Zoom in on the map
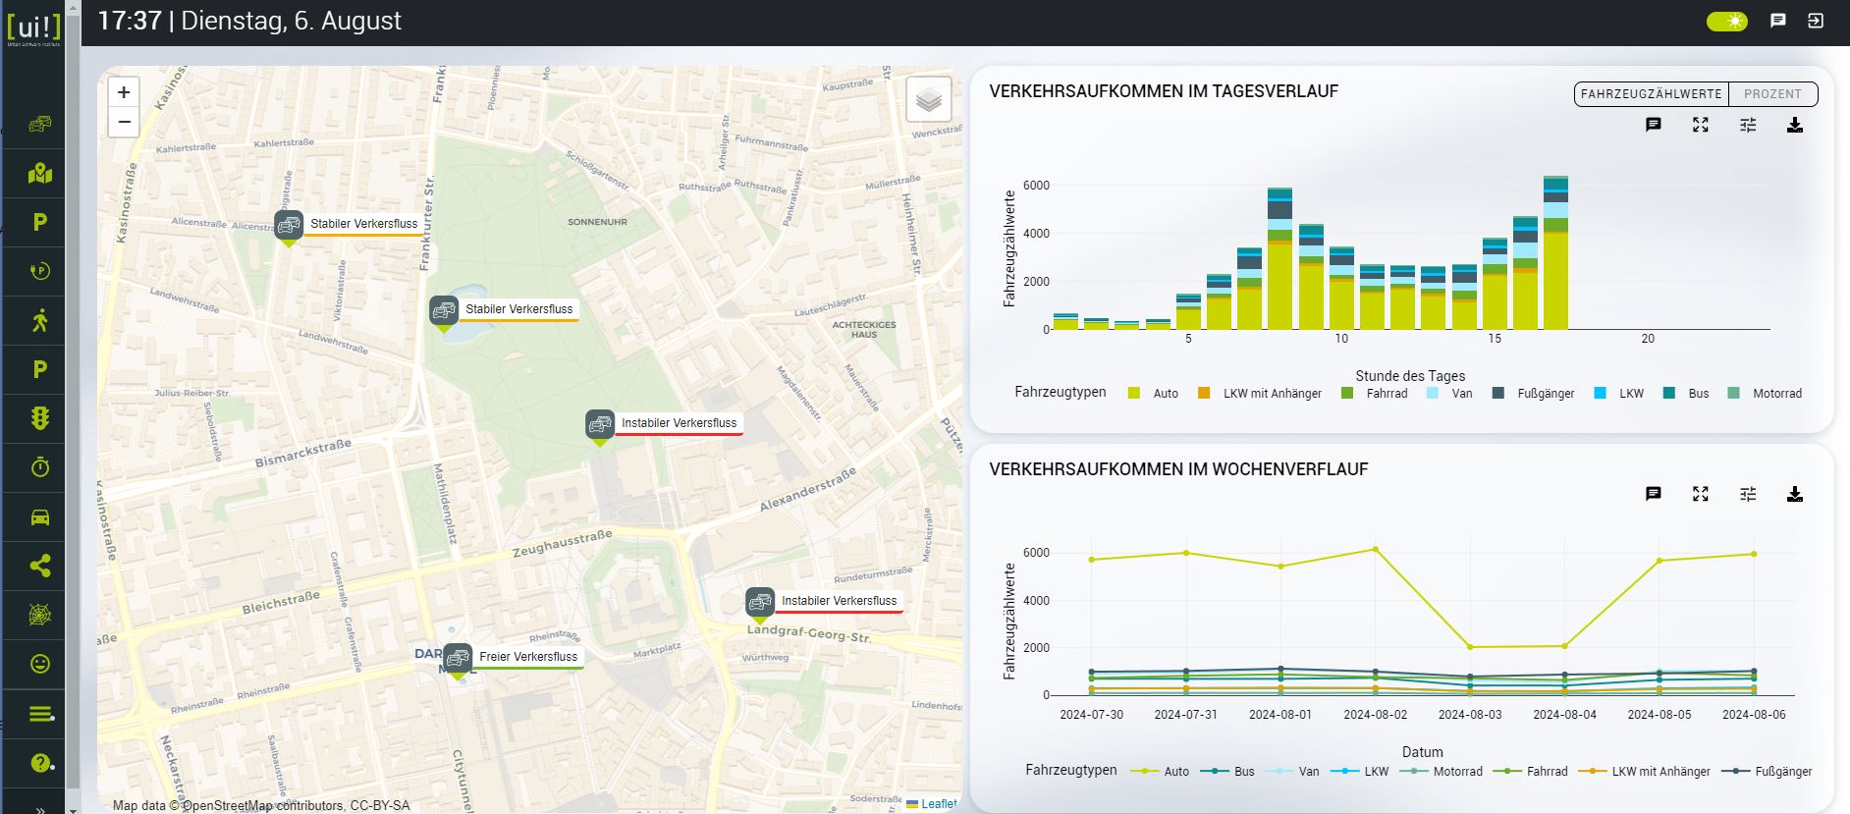 [124, 92]
